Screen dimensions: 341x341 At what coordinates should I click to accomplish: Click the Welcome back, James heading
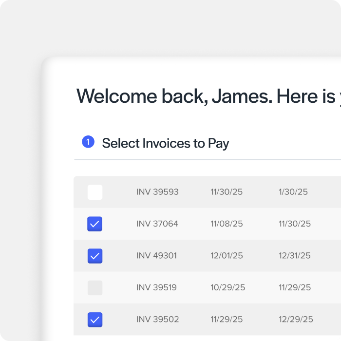click(208, 96)
